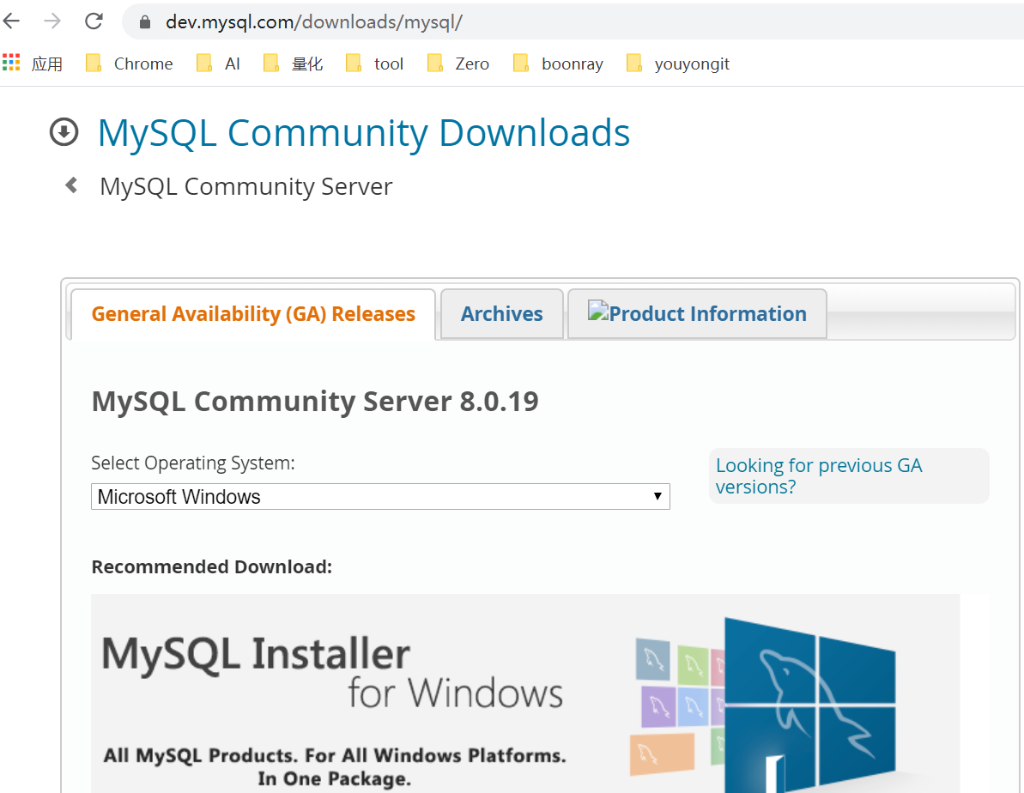The image size is (1024, 793).
Task: Select the General Availability (GA) Releases tab
Action: click(x=253, y=314)
